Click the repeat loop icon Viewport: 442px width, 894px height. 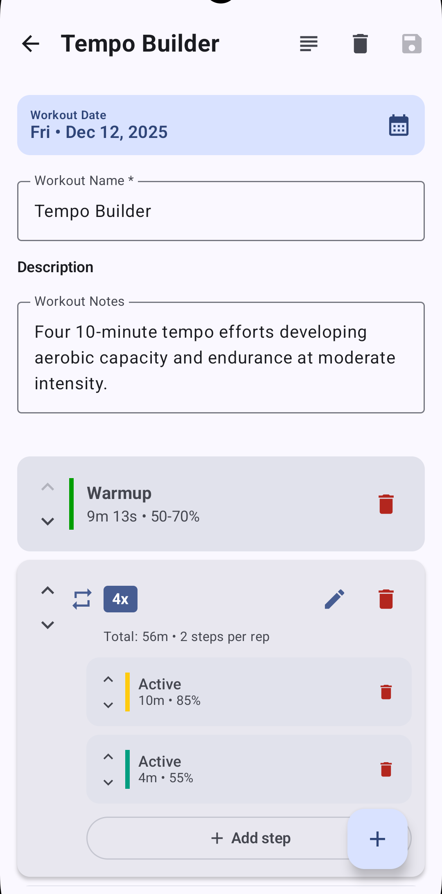(x=82, y=599)
